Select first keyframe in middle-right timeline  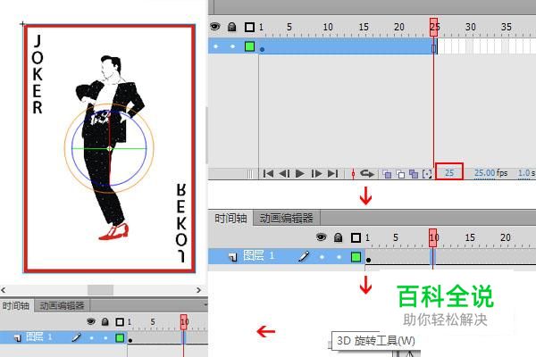[368, 260]
